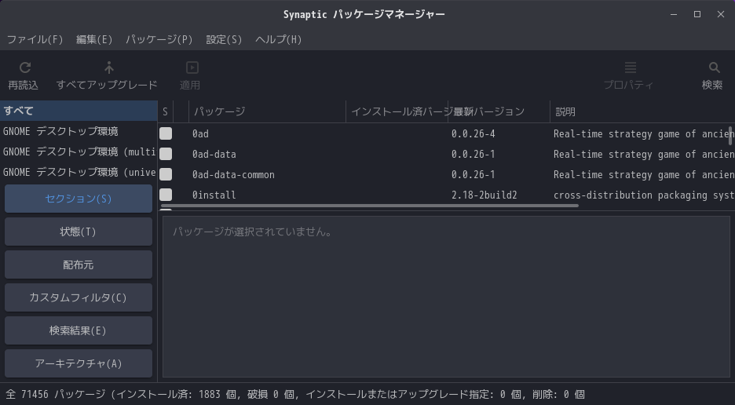Mark status box for 0ad-data-common package
Image resolution: width=735 pixels, height=405 pixels.
pos(166,174)
